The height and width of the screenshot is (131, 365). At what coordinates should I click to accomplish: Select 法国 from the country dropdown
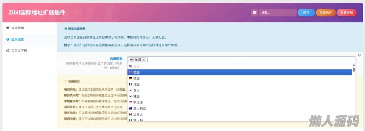239,84
